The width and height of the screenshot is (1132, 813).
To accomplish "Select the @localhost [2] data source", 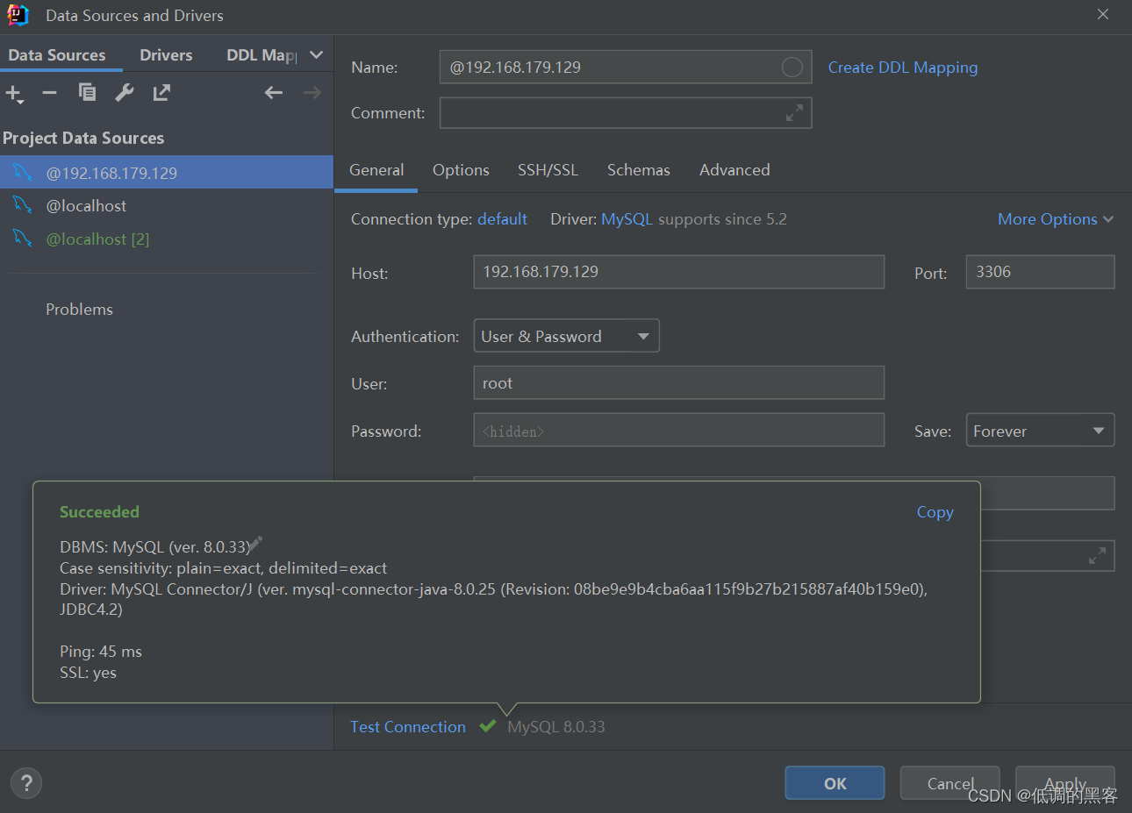I will tap(167, 239).
